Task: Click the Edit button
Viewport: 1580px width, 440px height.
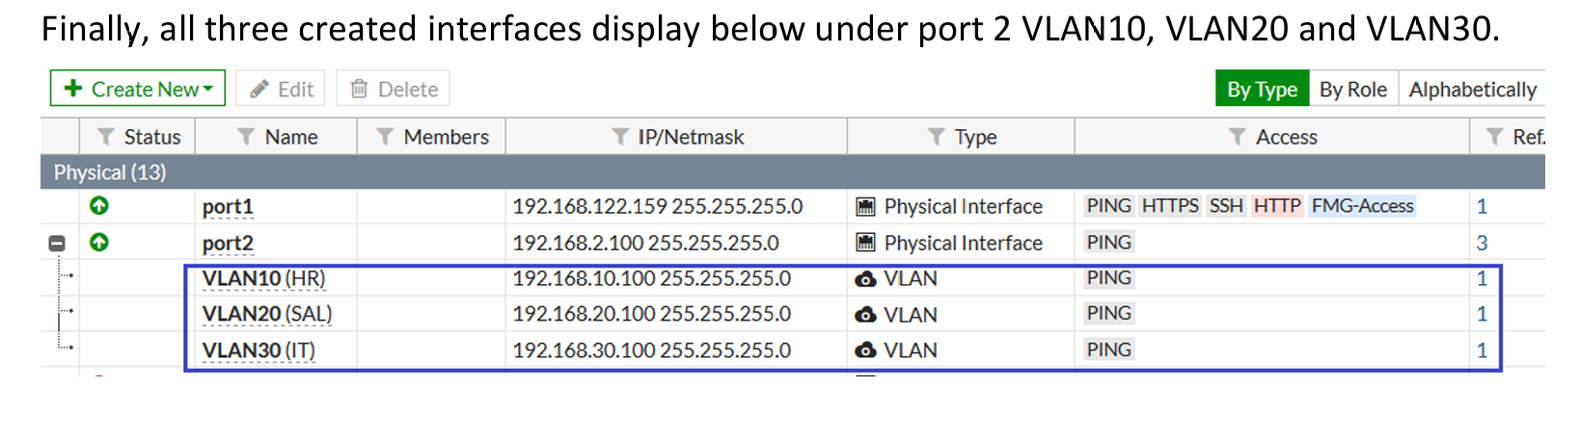Action: tap(281, 89)
